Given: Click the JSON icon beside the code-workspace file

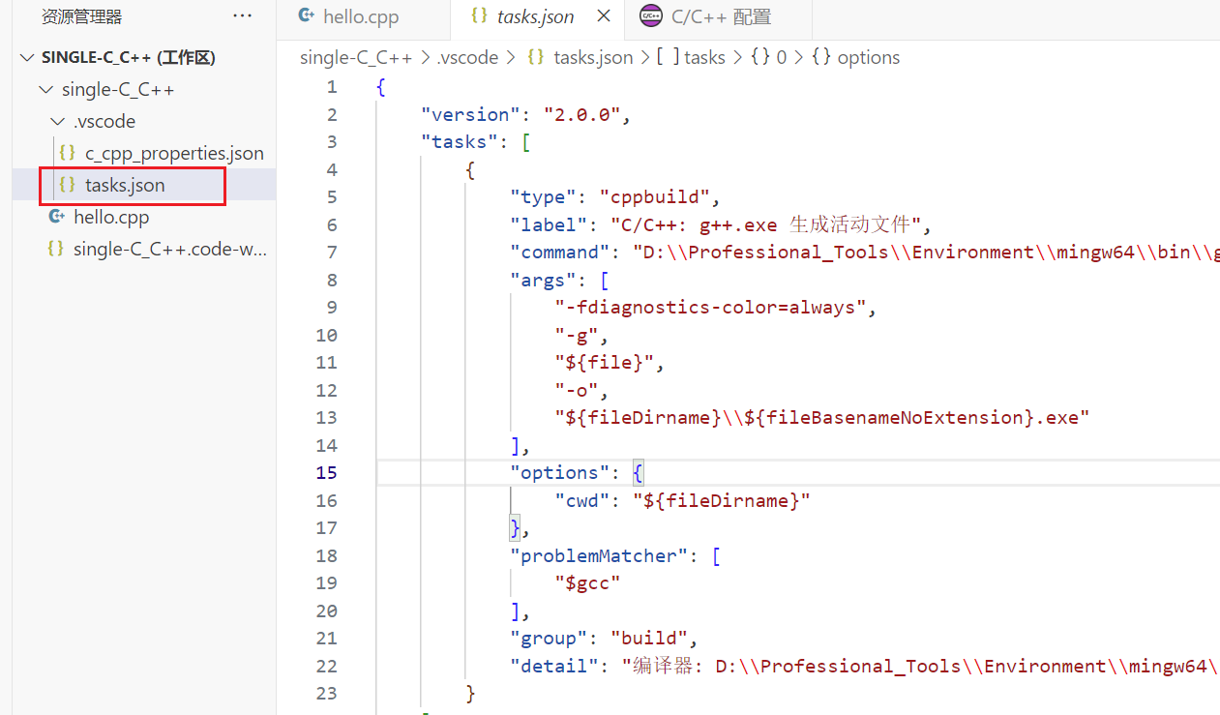Looking at the screenshot, I should pyautogui.click(x=57, y=249).
